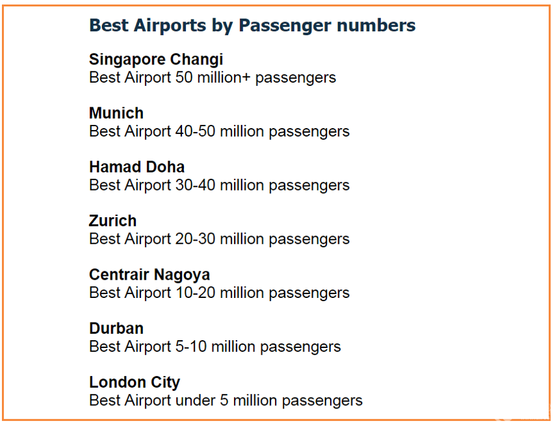Image resolution: width=559 pixels, height=428 pixels.
Task: Click the word 'City' in last entry
Action: point(165,382)
